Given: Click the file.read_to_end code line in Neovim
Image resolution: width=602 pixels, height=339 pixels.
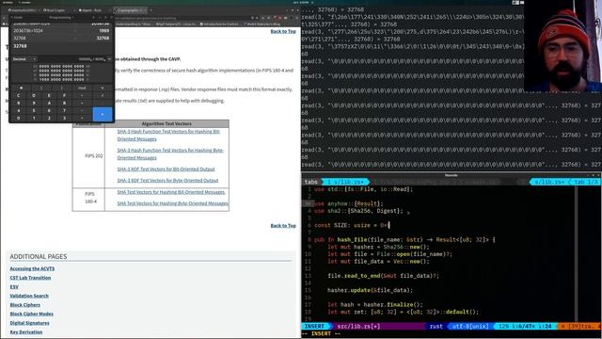Looking at the screenshot, I should pos(383,276).
